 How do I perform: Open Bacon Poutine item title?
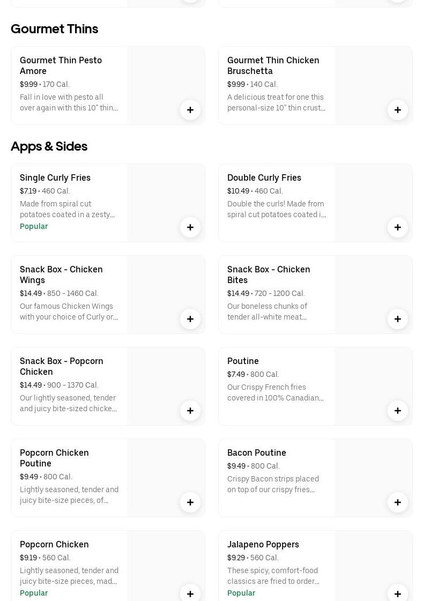point(257,452)
